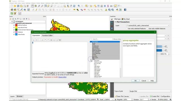Screen dimensions: 181x101
Task: Uncheck the Forest and Semi Natural Areas class
Action: 14,30
